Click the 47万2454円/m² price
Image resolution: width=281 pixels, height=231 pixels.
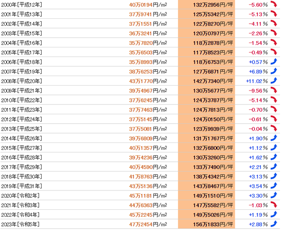coord(148,225)
